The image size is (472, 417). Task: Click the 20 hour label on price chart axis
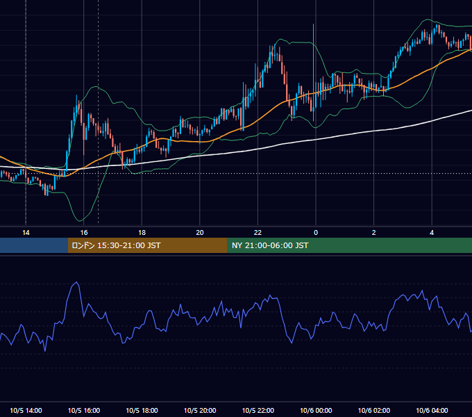(x=200, y=233)
